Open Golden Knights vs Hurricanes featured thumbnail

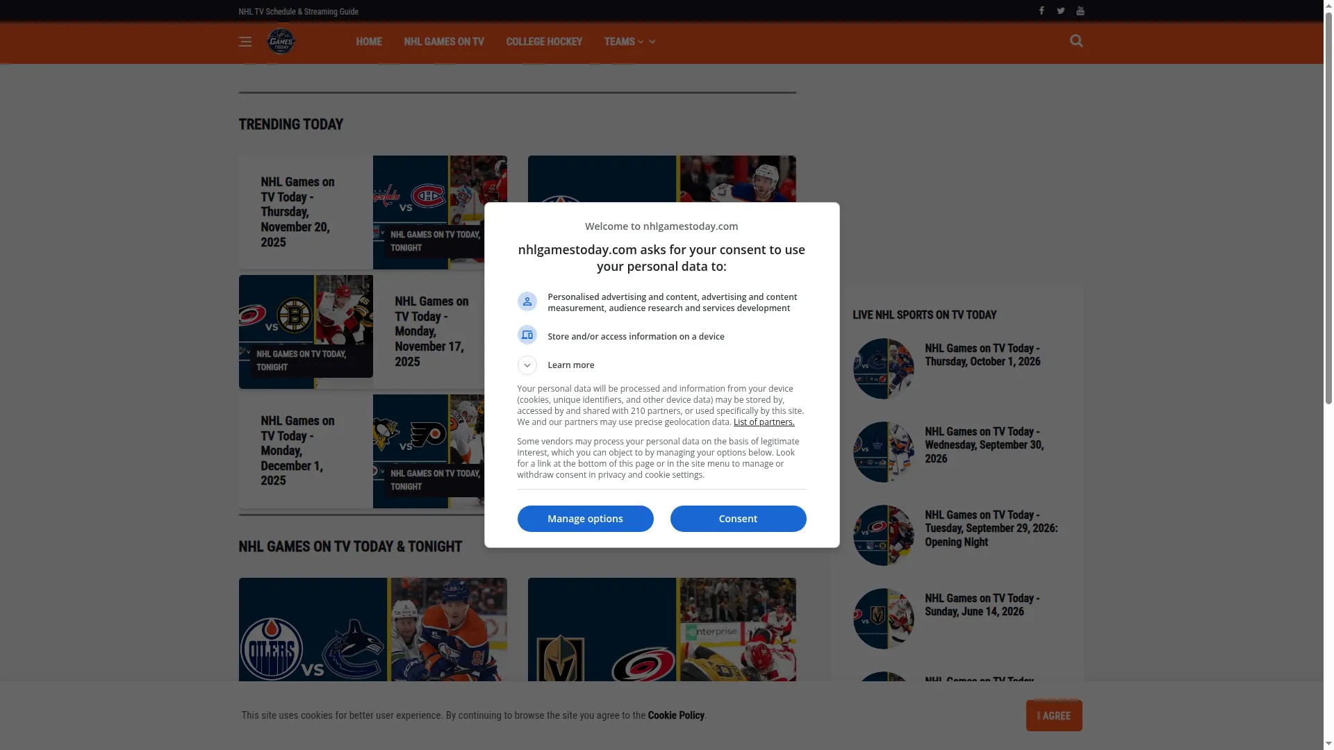click(x=662, y=629)
